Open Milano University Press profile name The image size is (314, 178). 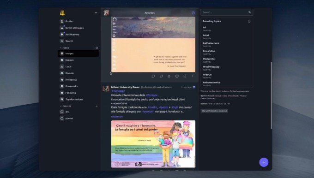(x=125, y=87)
